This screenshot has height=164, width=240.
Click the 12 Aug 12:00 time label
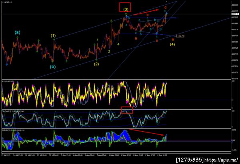(x=126, y=155)
